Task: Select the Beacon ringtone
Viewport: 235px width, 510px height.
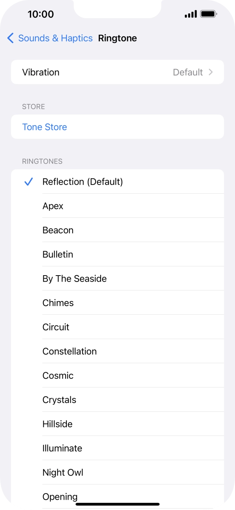Action: coord(58,230)
